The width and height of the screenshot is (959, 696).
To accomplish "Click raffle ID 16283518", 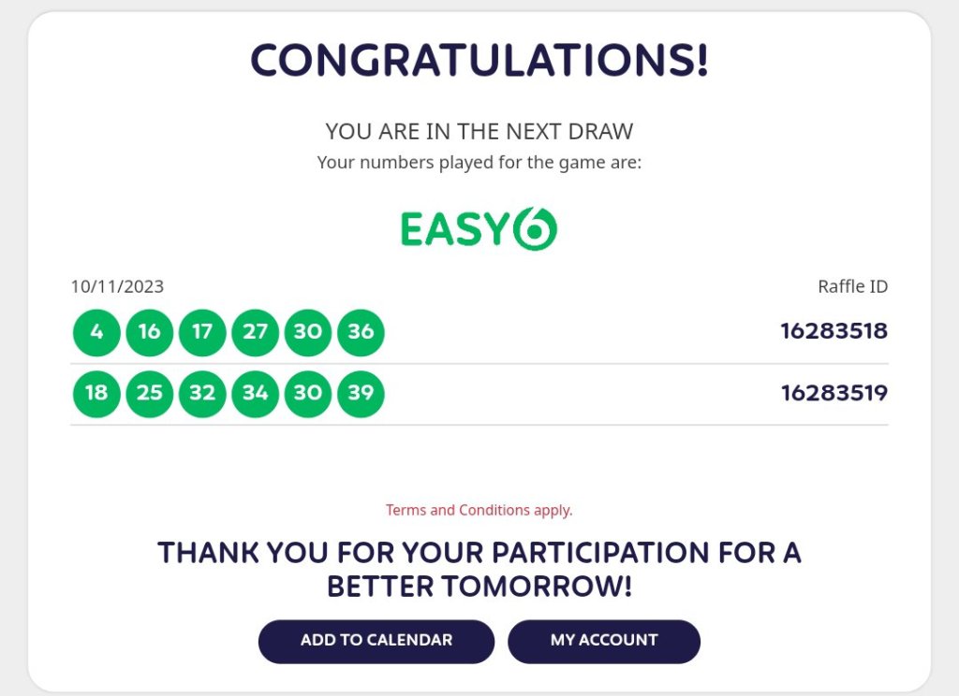I will click(x=834, y=331).
